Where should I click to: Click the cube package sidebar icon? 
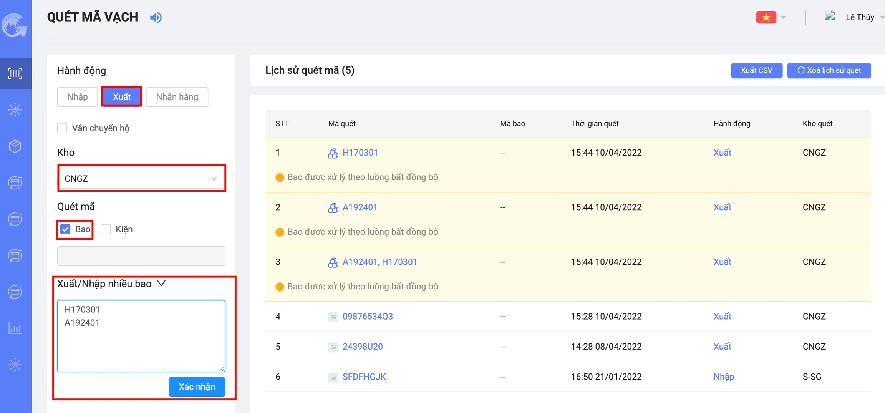(x=15, y=146)
